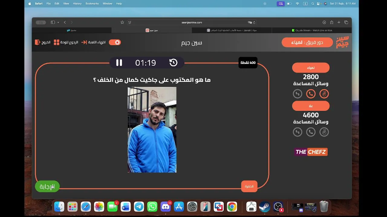Image resolution: width=387 pixels, height=217 pixels.
Task: Switch to the سين جيم tab
Action: click(152, 30)
